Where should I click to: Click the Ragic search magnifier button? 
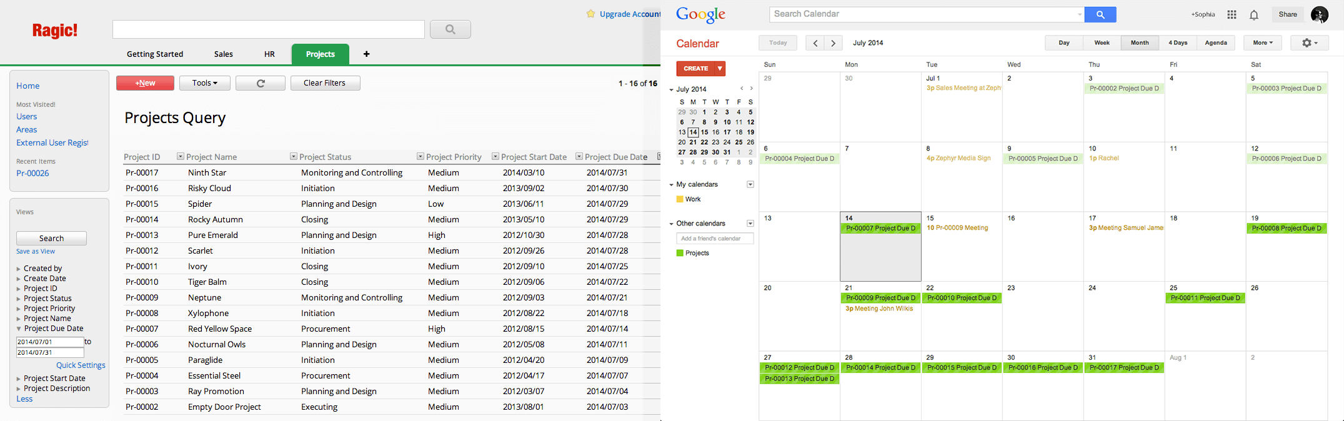pyautogui.click(x=450, y=29)
